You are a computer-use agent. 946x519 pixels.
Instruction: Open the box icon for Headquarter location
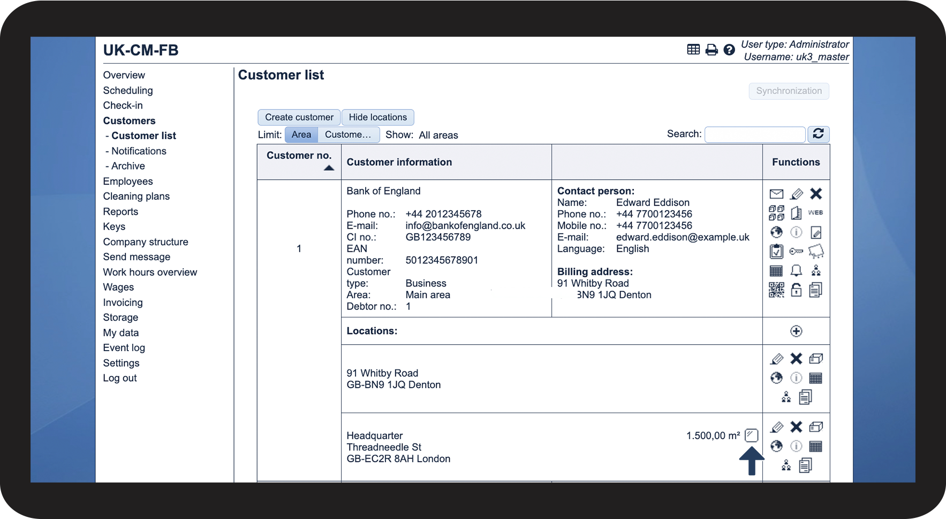(816, 427)
